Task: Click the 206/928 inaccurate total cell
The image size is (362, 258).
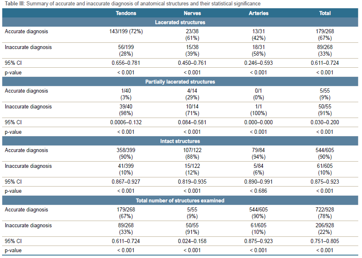Action: [325, 226]
